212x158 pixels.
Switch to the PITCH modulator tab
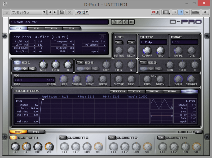(x=119, y=91)
